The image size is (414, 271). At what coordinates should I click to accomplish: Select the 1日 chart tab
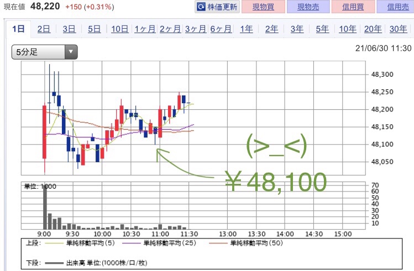click(x=18, y=29)
